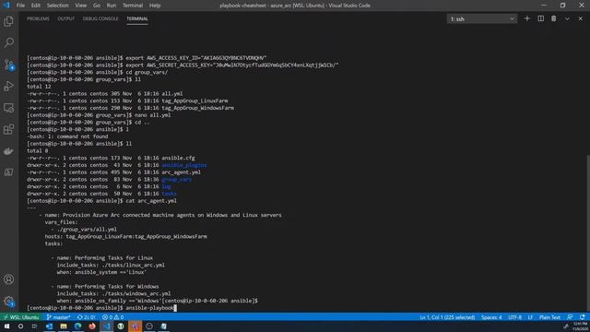
Task: Open the Terminal menu
Action: click(133, 6)
